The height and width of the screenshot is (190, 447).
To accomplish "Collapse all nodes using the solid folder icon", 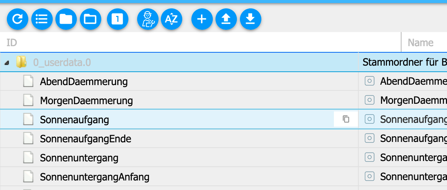I will 66,19.
